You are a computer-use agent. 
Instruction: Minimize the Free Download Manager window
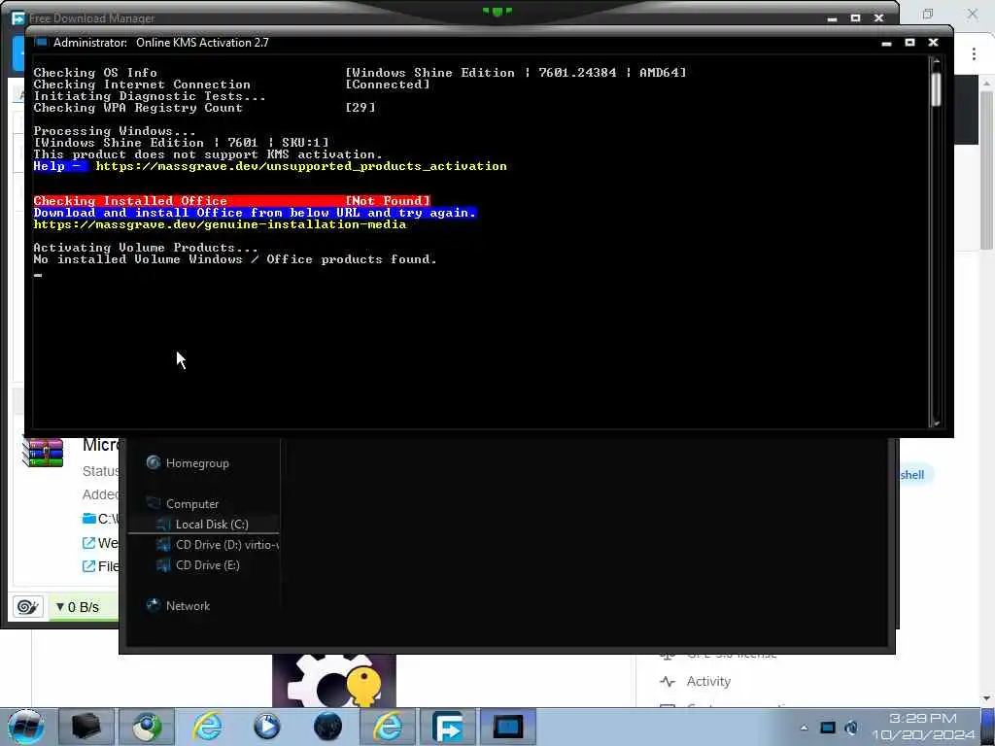[832, 18]
